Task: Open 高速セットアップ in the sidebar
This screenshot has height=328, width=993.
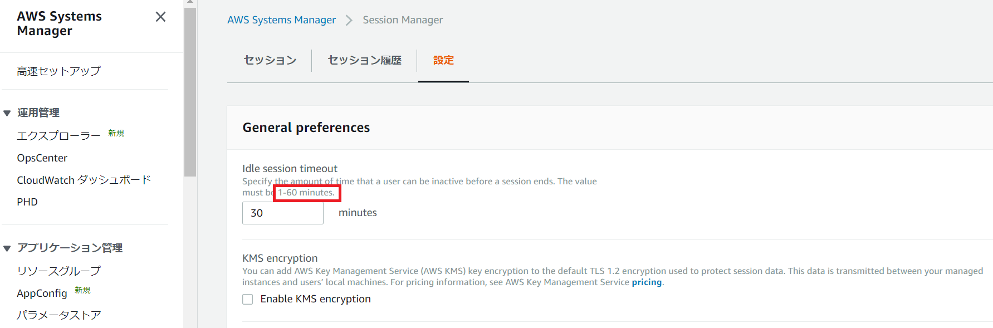Action: click(59, 71)
